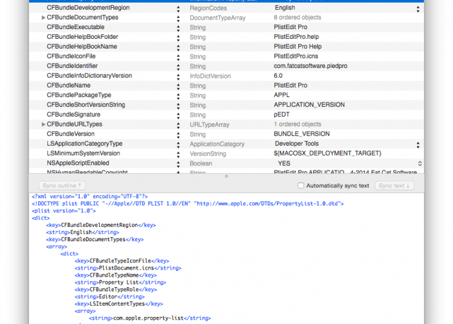Select the CFBundleIdentifier key
The height and width of the screenshot is (324, 453).
(x=72, y=66)
